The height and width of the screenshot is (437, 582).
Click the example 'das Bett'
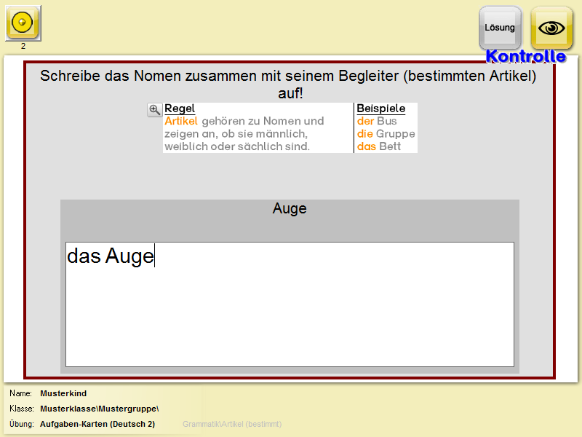(x=378, y=146)
